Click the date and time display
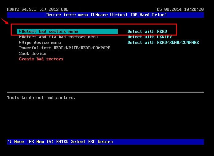 (x=180, y=9)
